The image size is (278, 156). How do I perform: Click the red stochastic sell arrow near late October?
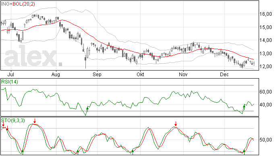[x=176, y=124]
